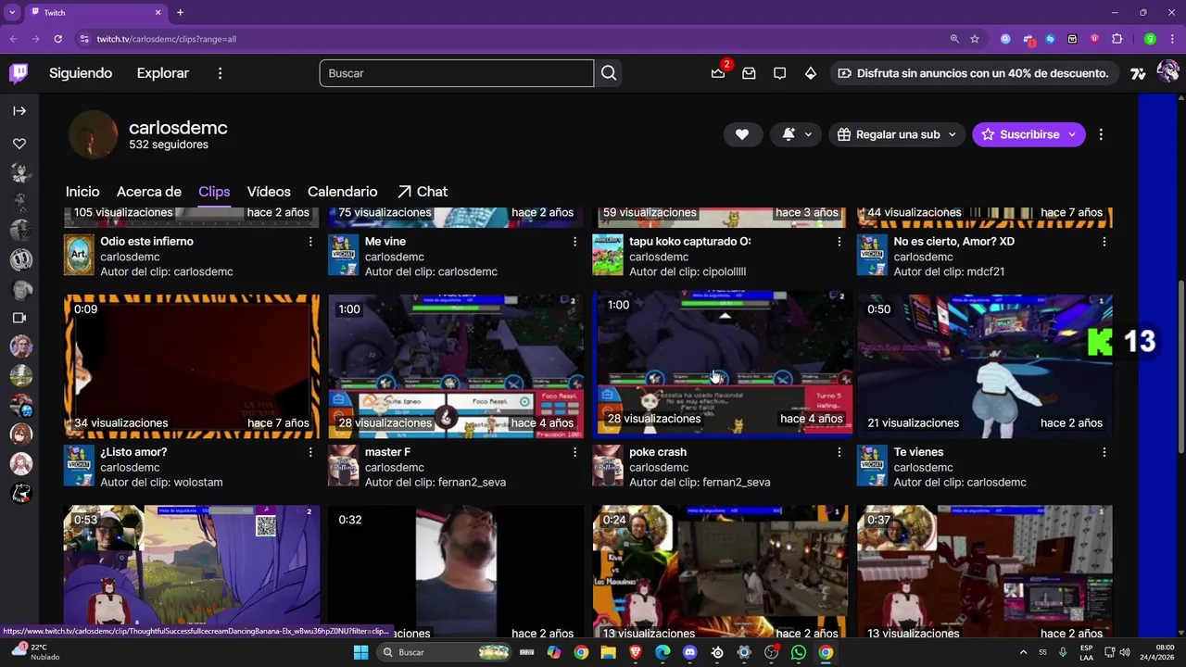Viewport: 1186px width, 667px height.
Task: Open the Te vienes clip thumbnail
Action: (985, 367)
